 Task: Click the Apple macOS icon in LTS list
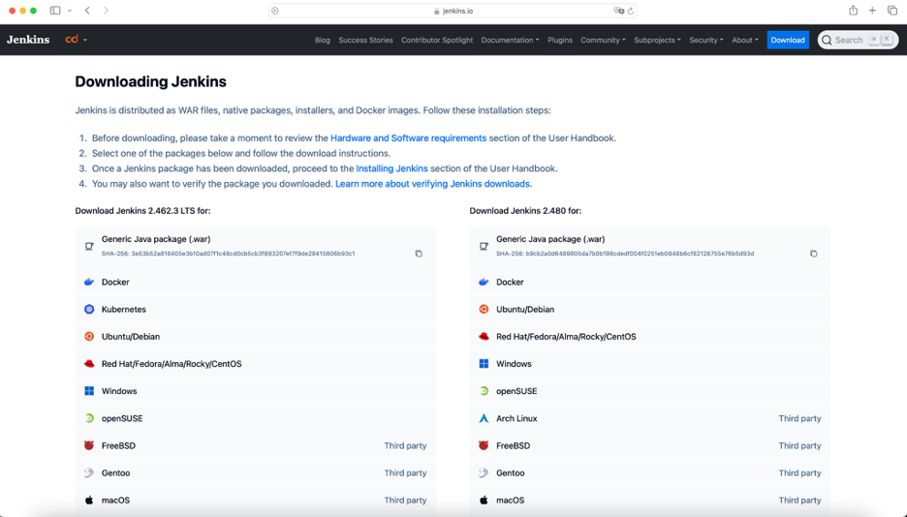(89, 501)
